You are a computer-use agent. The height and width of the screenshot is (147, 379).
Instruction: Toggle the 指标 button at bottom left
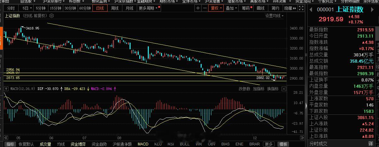[10, 144]
